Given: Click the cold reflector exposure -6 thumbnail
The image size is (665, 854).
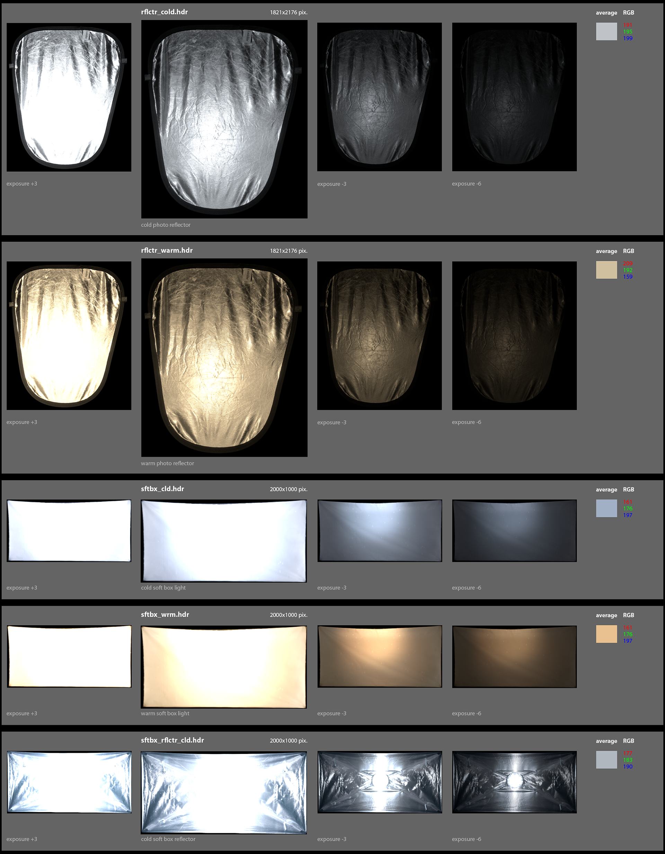Looking at the screenshot, I should click(x=514, y=97).
